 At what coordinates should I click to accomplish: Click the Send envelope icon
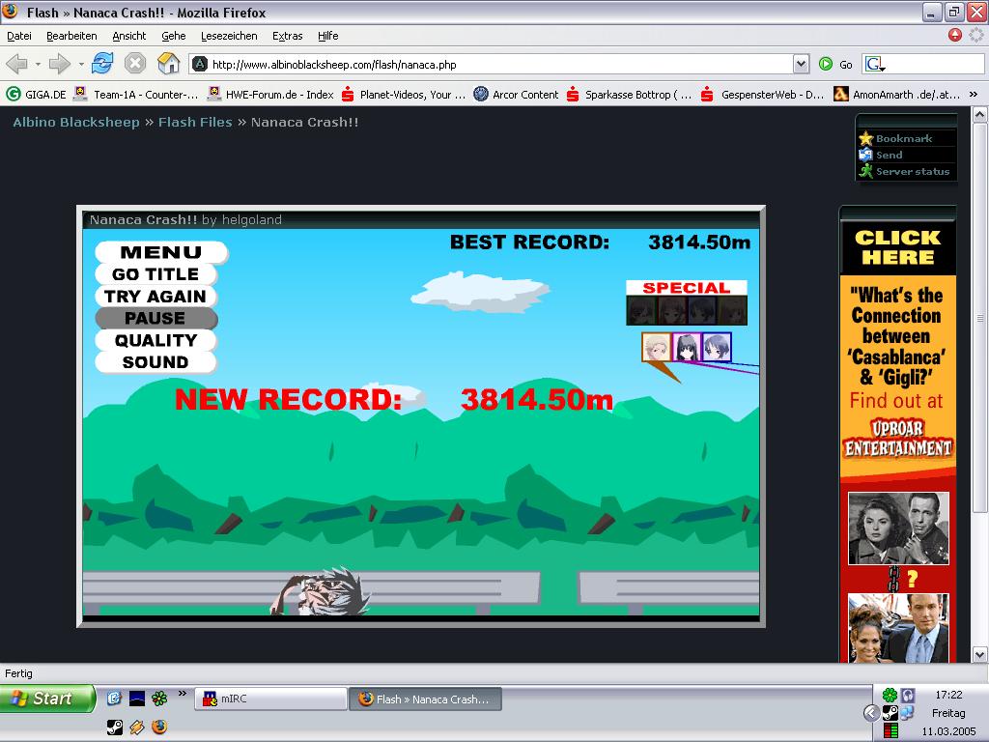(866, 155)
